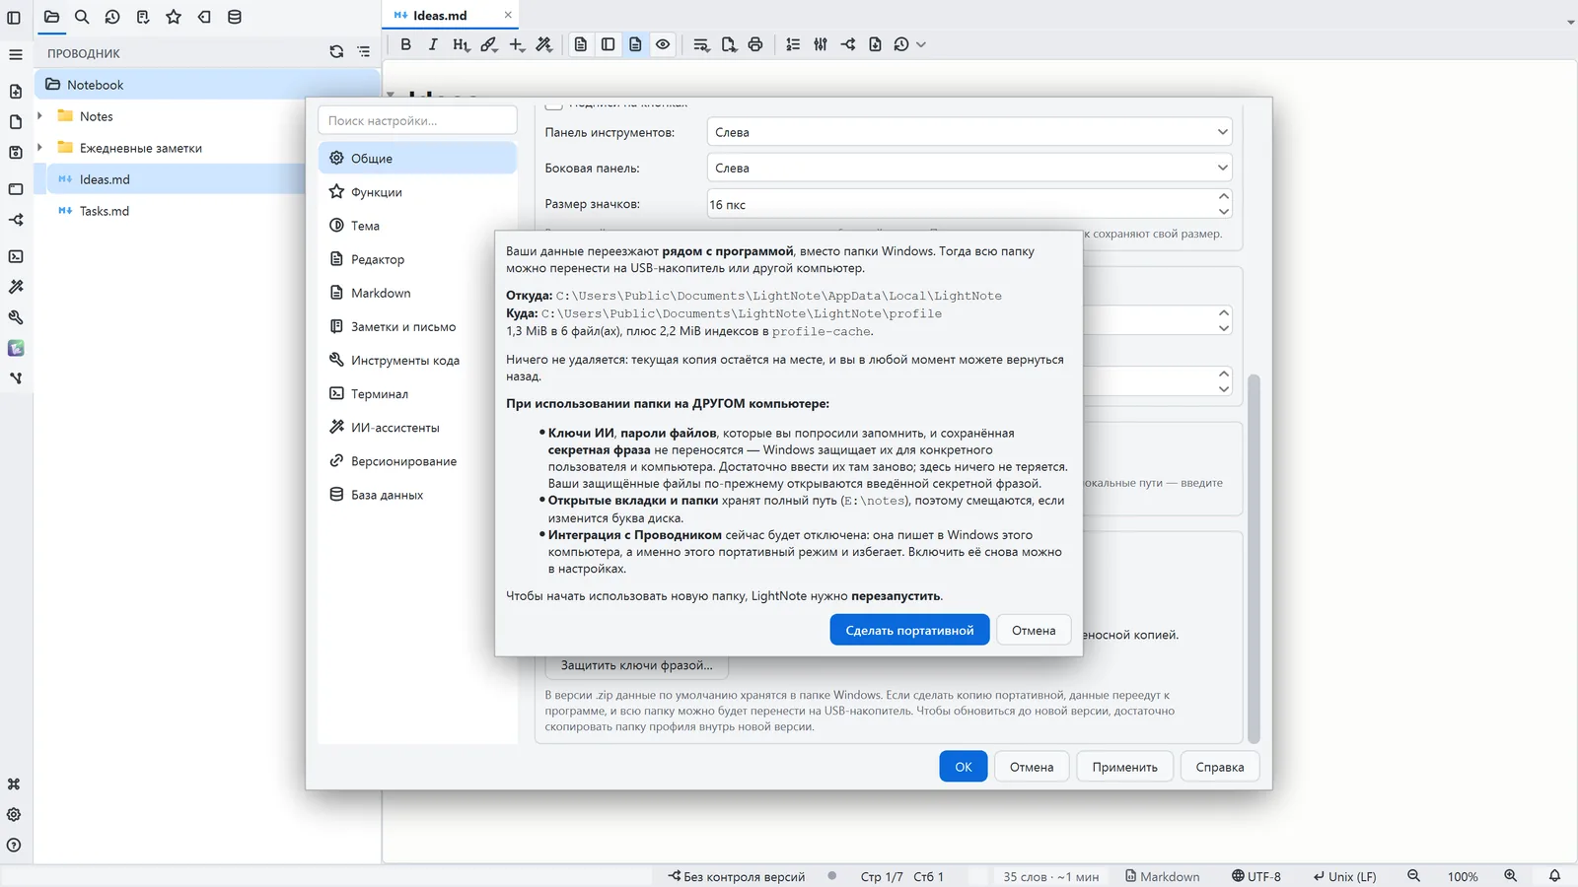Open the settings gear at the sidebar bottom
The height and width of the screenshot is (887, 1578).
[x=14, y=815]
